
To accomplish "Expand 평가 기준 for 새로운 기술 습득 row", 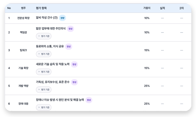I will pyautogui.click(x=44, y=72).
